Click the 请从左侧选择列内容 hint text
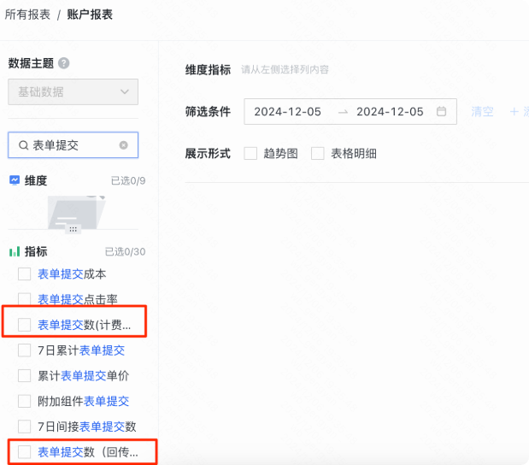The image size is (529, 465). pyautogui.click(x=285, y=69)
